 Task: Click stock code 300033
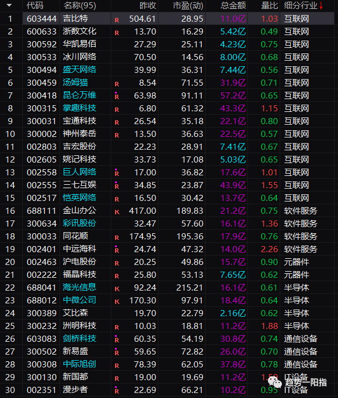(42, 237)
